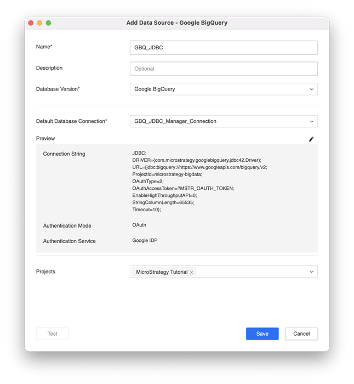Expand the Projects dropdown chevron
The height and width of the screenshot is (384, 354).
tap(311, 272)
